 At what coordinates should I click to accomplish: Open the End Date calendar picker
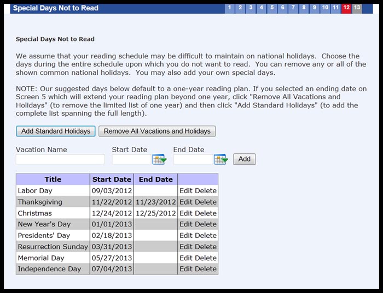(221, 159)
